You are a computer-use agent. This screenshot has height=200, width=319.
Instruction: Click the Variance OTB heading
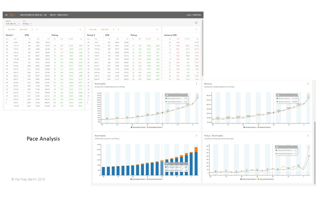170,35
